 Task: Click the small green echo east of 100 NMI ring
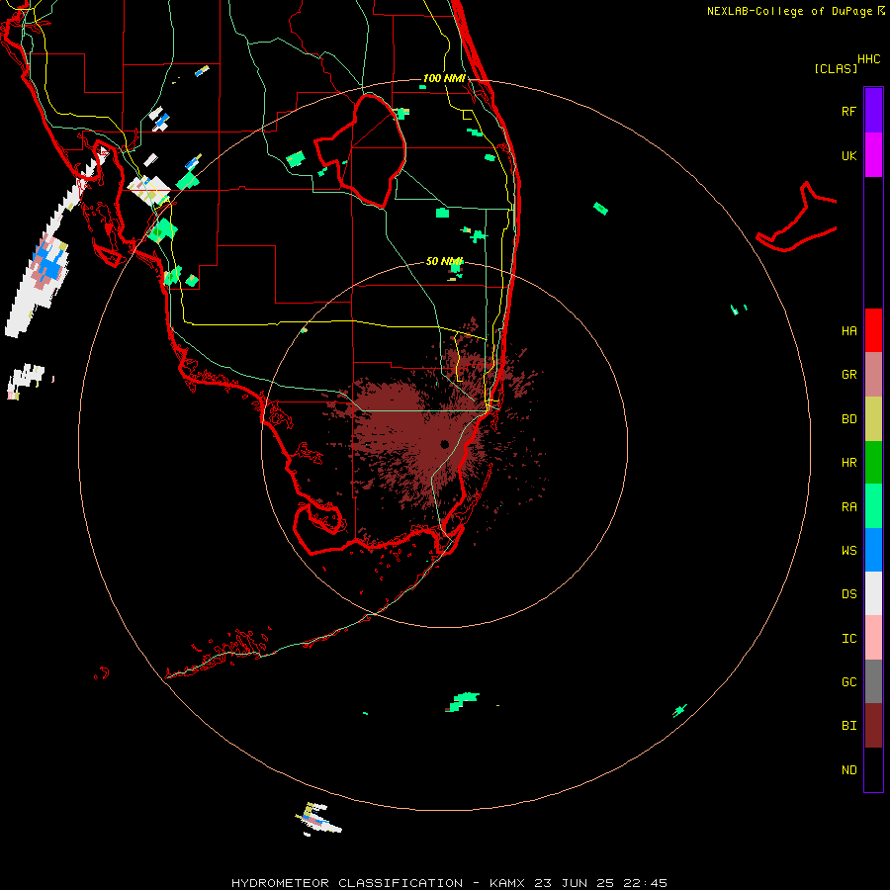pyautogui.click(x=600, y=209)
